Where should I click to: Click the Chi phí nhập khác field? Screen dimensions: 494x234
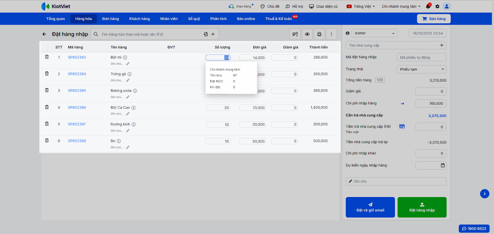pos(431,153)
